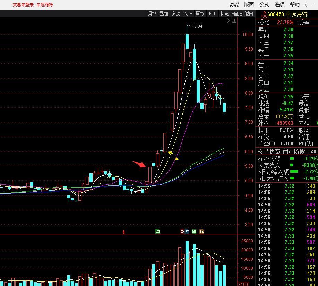The width and height of the screenshot is (318, 286).
Task: Open the 统计 statistics tool
Action: (188, 14)
